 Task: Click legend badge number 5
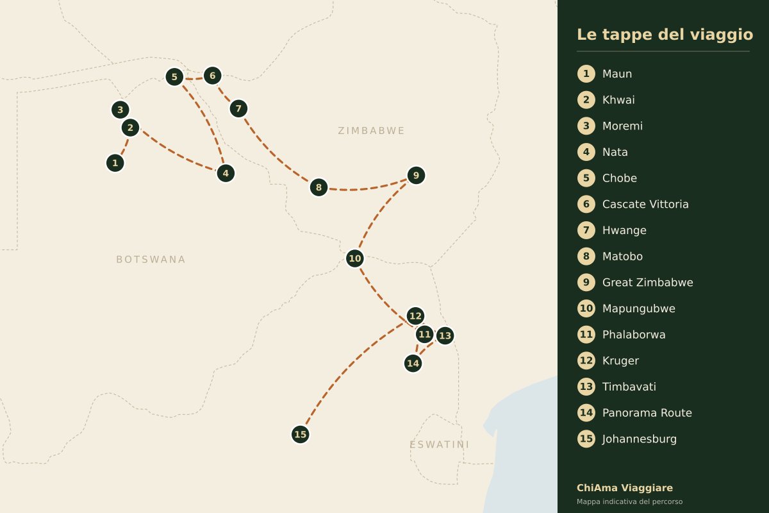pyautogui.click(x=586, y=178)
